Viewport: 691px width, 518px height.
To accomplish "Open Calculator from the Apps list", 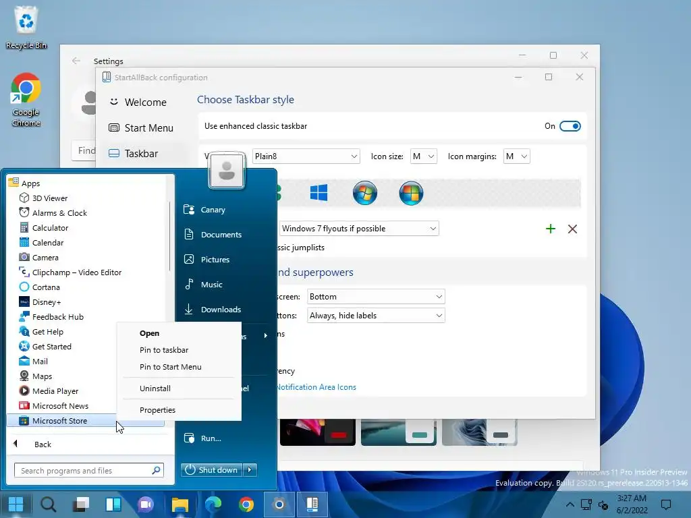I will 44,228.
